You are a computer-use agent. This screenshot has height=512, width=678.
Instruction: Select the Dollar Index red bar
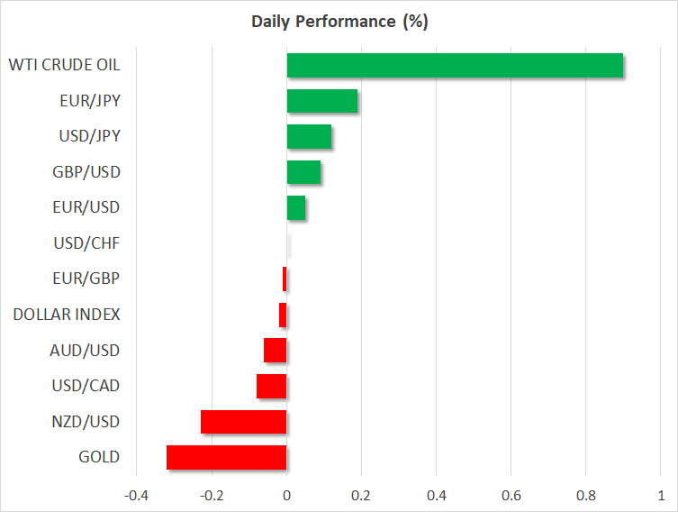point(283,315)
